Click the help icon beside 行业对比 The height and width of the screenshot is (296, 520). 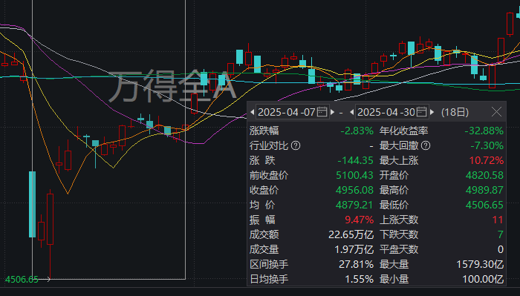(x=296, y=145)
